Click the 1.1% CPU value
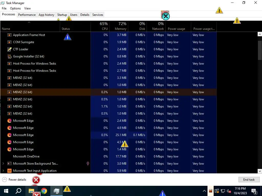262x196 pixels. (x=105, y=106)
